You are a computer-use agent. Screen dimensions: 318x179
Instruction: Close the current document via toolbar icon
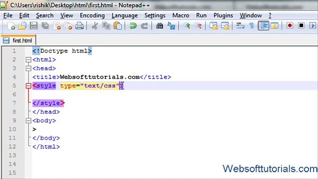[x=57, y=26]
